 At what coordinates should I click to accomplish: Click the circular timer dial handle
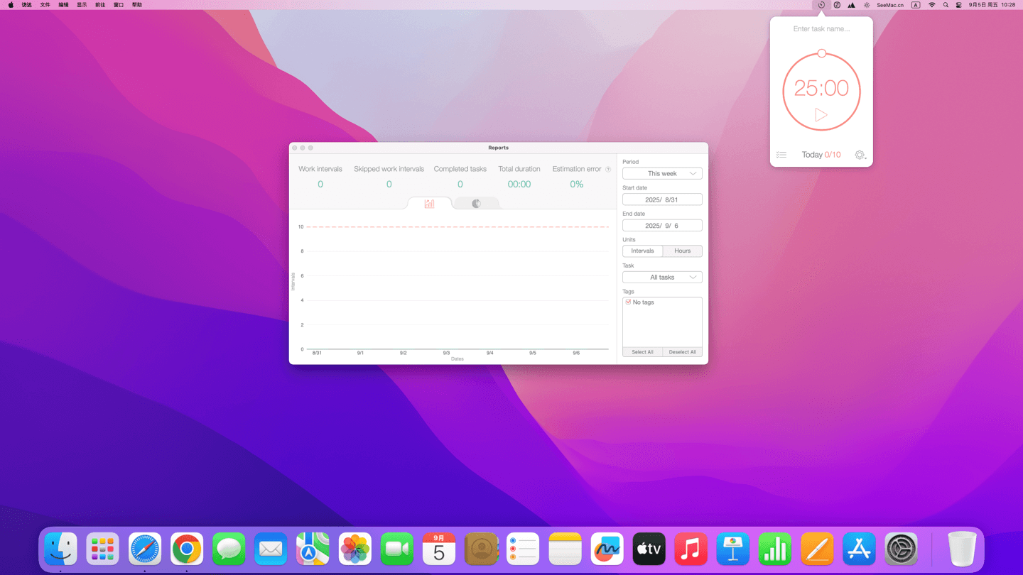pyautogui.click(x=821, y=53)
